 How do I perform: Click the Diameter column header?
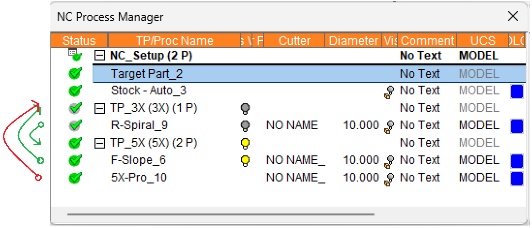354,41
